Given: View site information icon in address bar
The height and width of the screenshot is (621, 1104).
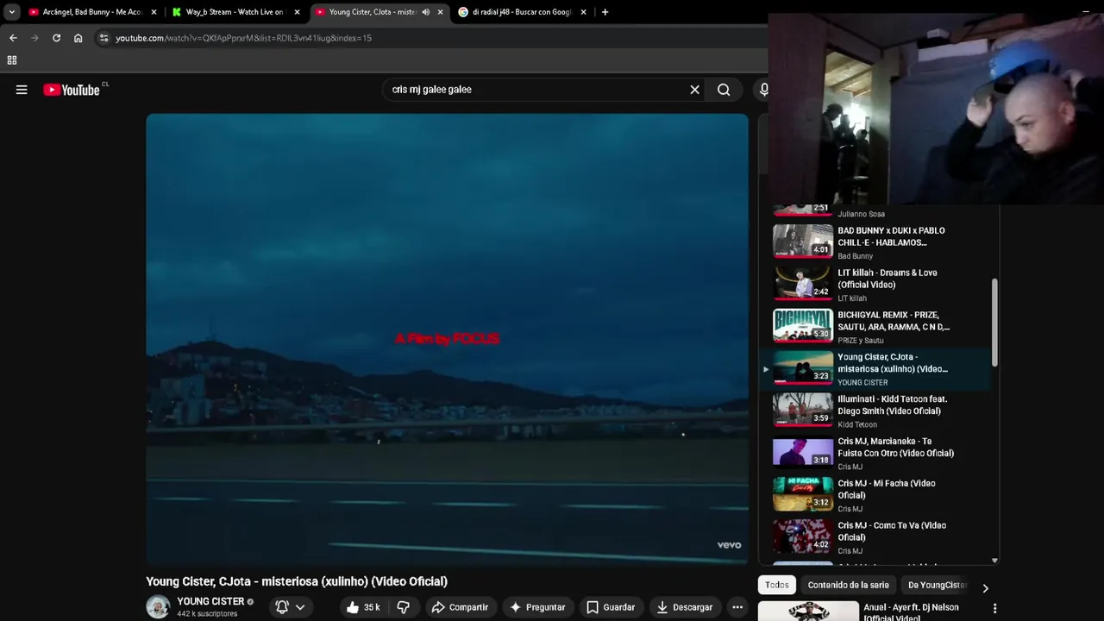Looking at the screenshot, I should click(103, 38).
